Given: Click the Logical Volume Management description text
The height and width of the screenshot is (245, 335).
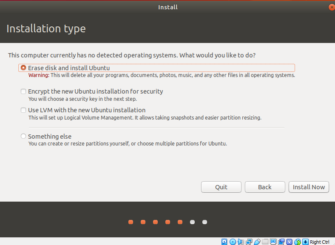Looking at the screenshot, I should [x=145, y=117].
